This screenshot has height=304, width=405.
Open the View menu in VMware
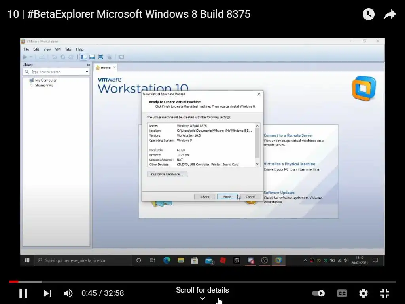47,49
